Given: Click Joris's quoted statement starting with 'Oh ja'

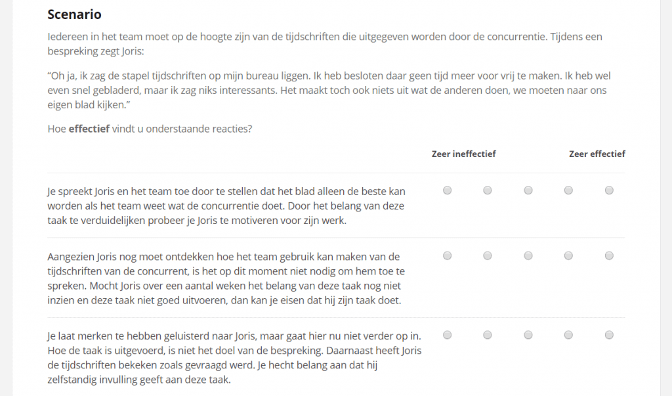Looking at the screenshot, I should (x=328, y=90).
